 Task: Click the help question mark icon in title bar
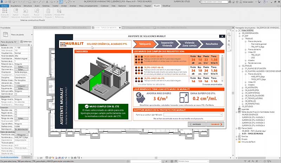point(265,2)
